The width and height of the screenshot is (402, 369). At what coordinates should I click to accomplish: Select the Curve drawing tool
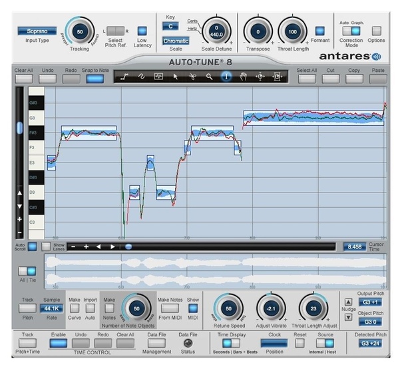pyautogui.click(x=141, y=77)
